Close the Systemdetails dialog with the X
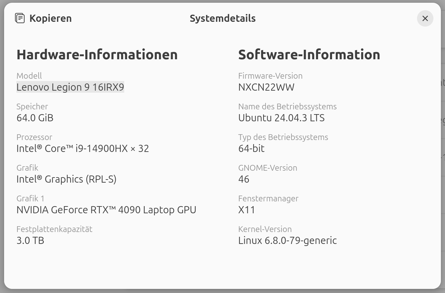 [x=425, y=18]
